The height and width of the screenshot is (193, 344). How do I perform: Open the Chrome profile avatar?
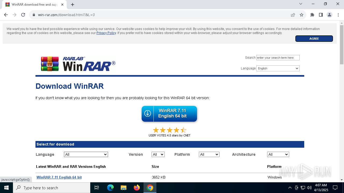click(329, 15)
